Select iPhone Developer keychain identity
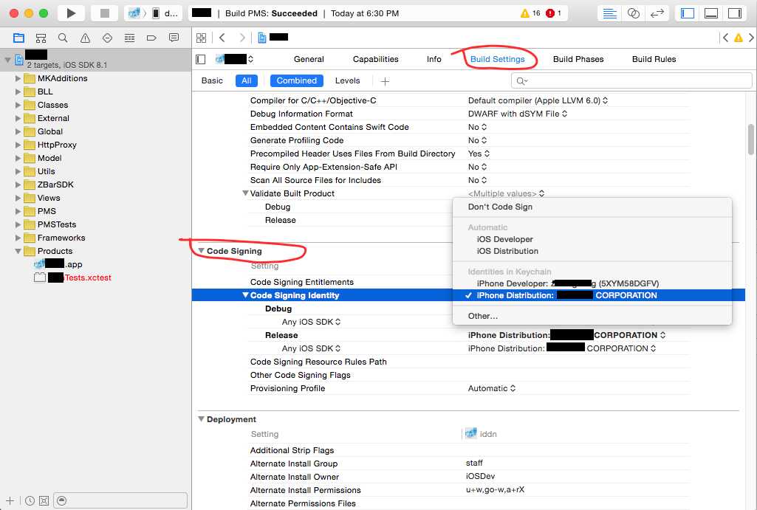757x510 pixels. tap(568, 283)
